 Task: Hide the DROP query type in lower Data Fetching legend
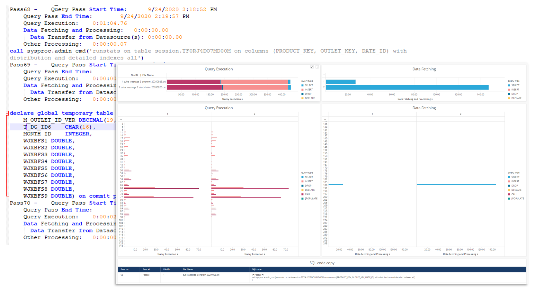click(x=509, y=186)
